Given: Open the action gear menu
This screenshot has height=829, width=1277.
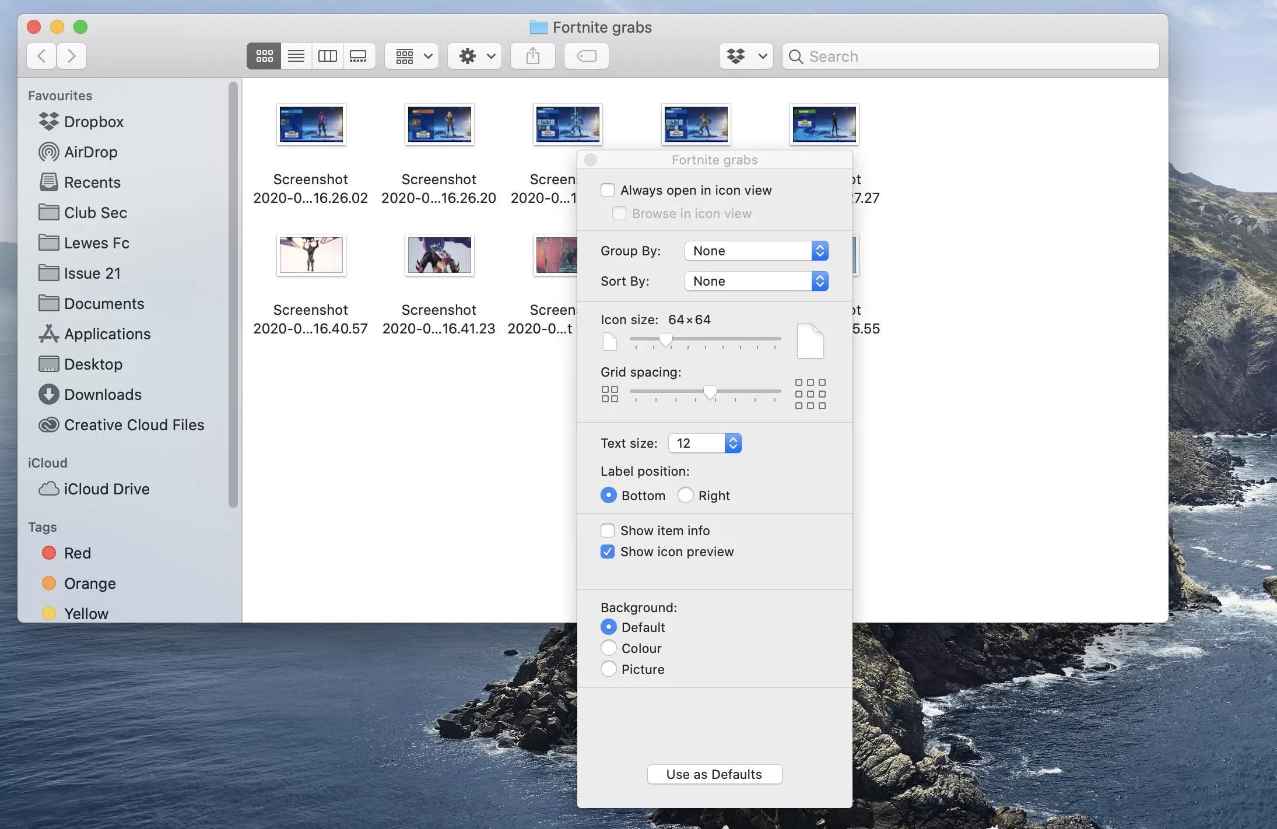Looking at the screenshot, I should [474, 56].
